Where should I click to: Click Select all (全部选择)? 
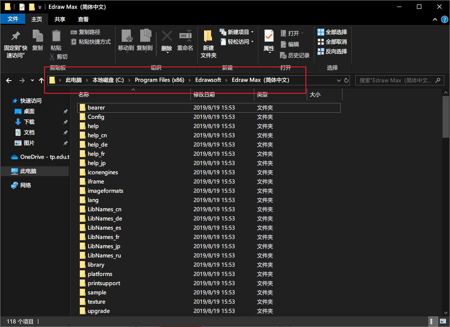[332, 32]
